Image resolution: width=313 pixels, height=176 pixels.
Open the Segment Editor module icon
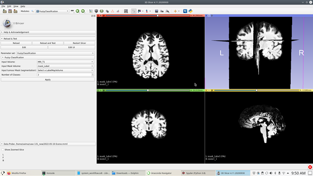[118, 11]
